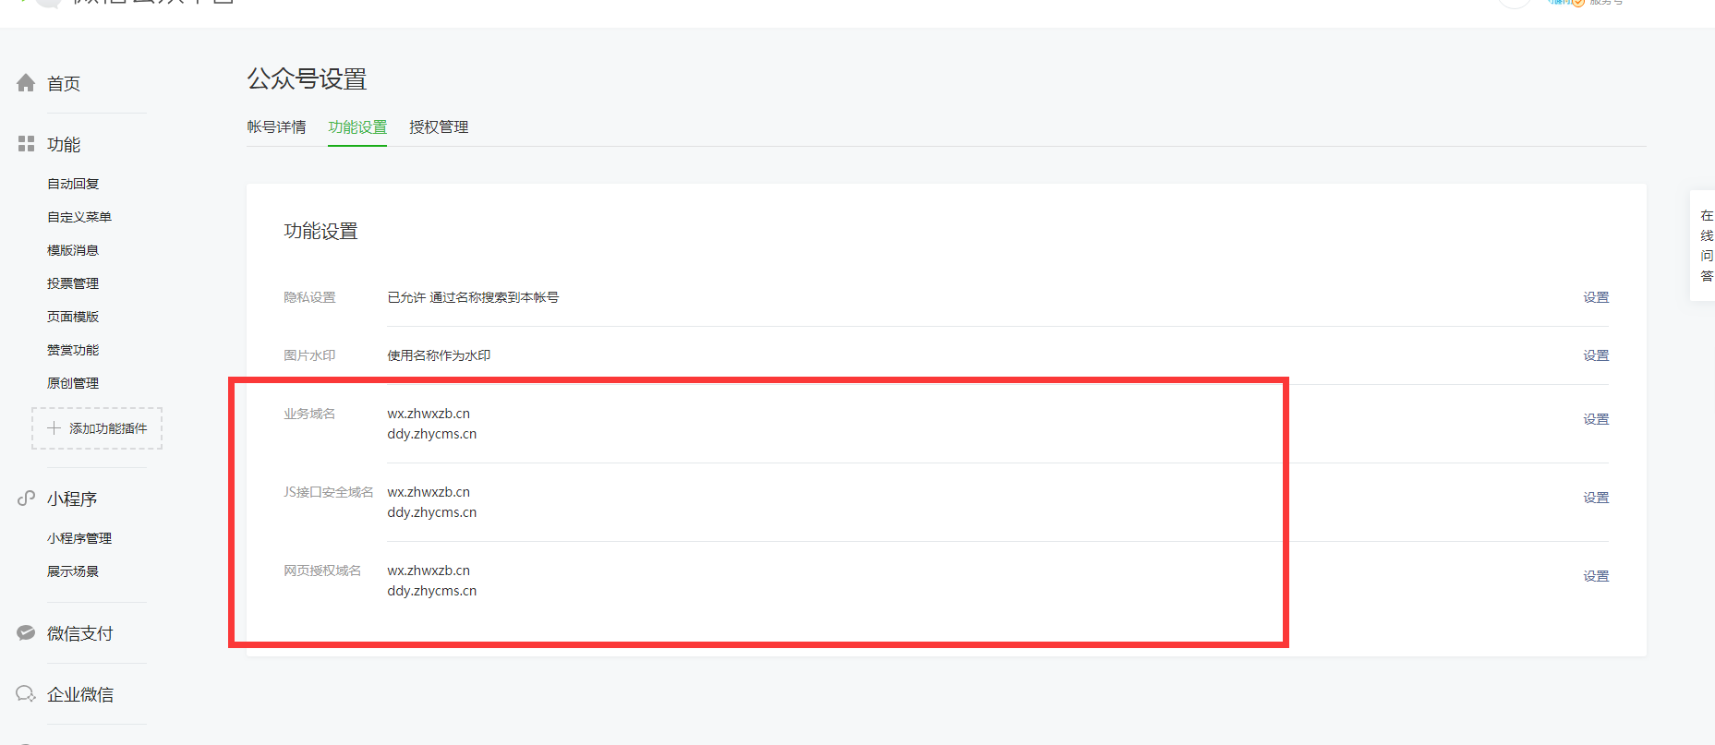Switch to the 帐号详情 tab

coord(276,127)
